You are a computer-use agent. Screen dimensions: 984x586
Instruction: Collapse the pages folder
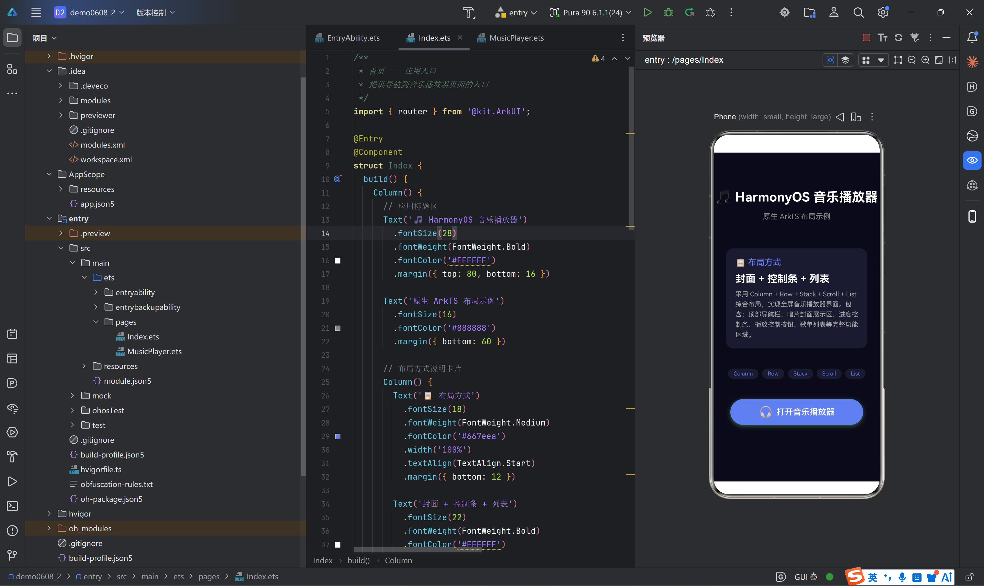[x=96, y=322]
